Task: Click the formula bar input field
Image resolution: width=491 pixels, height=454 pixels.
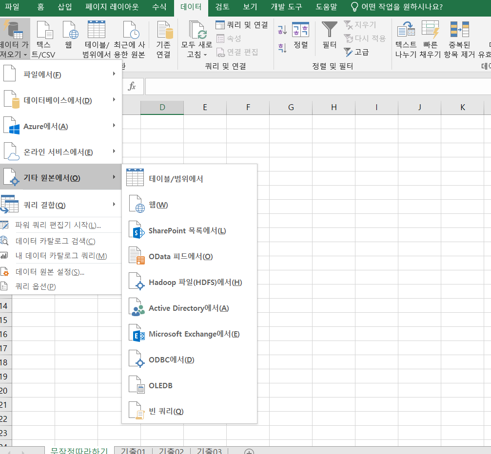Action: pyautogui.click(x=317, y=87)
